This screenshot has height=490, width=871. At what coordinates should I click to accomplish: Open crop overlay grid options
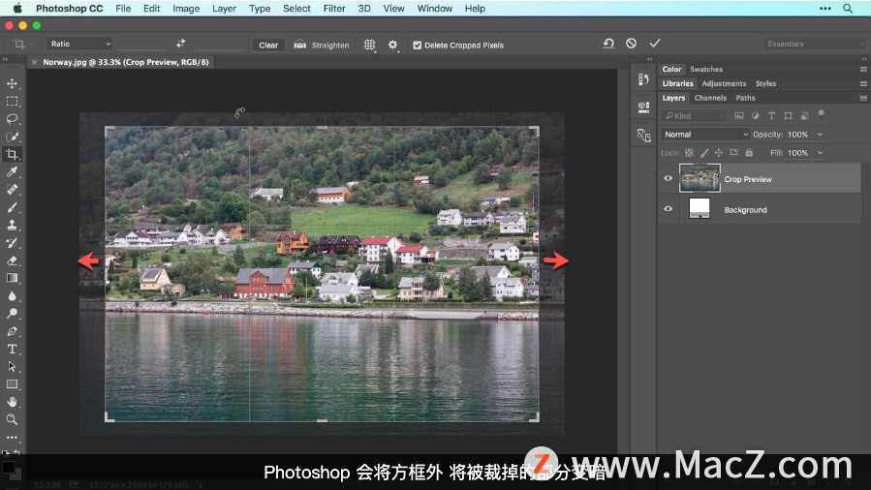(x=369, y=45)
